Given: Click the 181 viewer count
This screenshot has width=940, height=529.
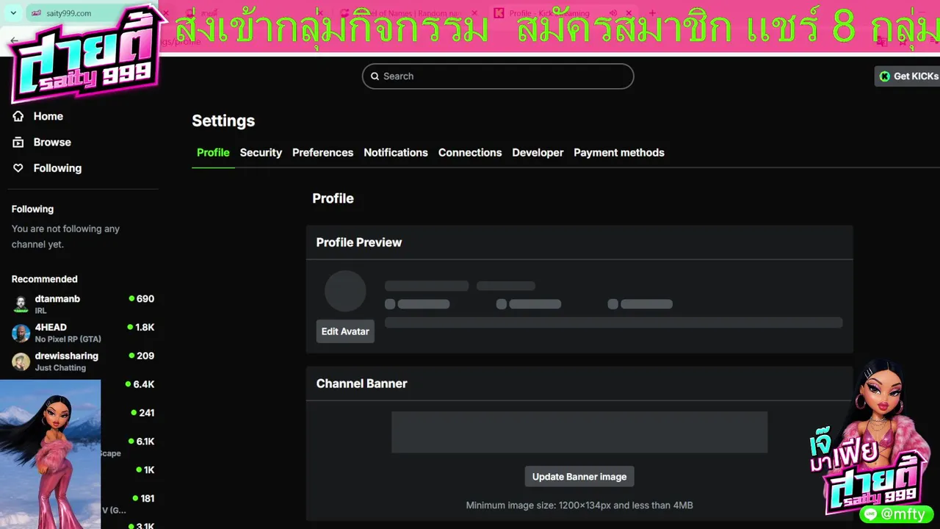Looking at the screenshot, I should tap(143, 498).
